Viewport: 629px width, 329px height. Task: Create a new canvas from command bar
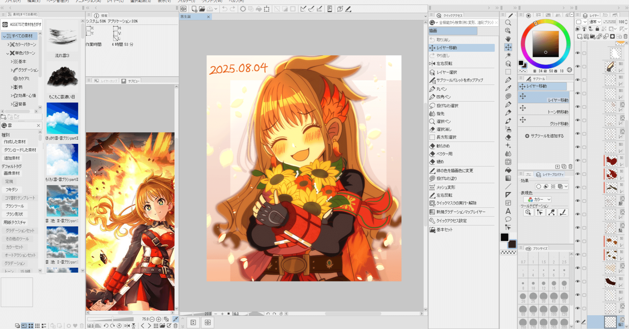(x=194, y=9)
